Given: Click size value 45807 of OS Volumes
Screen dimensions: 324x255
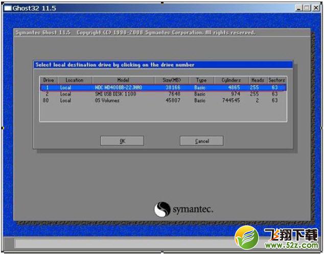Looking at the screenshot, I should click(x=173, y=101).
